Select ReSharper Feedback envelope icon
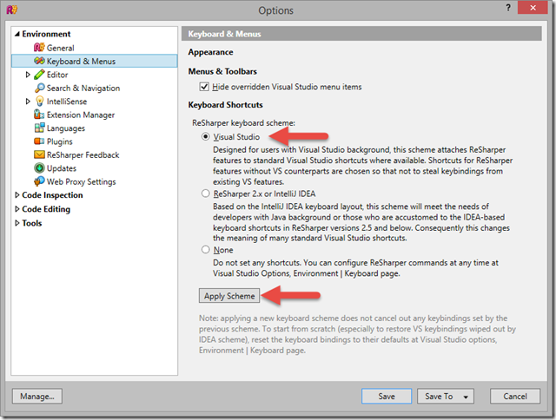The width and height of the screenshot is (556, 420). pos(39,154)
